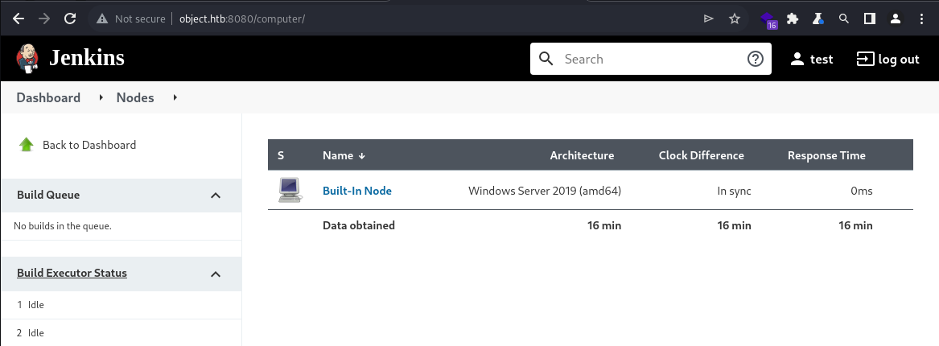Expand the arrow after Dashboard breadcrumb

click(x=101, y=97)
